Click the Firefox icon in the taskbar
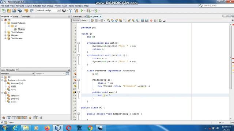Screen dimensions: 234x131 coord(47,128)
